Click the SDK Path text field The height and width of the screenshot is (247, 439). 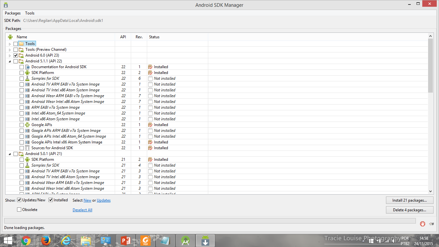pyautogui.click(x=63, y=21)
